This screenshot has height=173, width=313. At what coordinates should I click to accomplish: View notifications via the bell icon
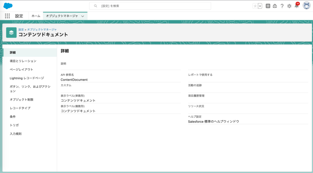[296, 6]
